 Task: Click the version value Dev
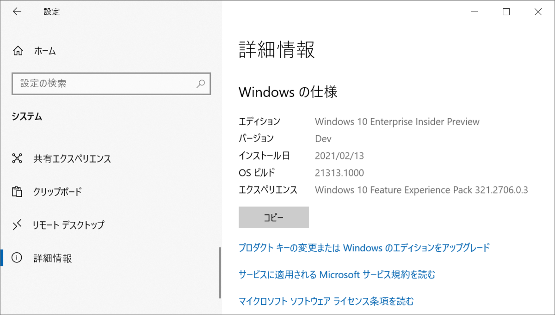tap(323, 139)
